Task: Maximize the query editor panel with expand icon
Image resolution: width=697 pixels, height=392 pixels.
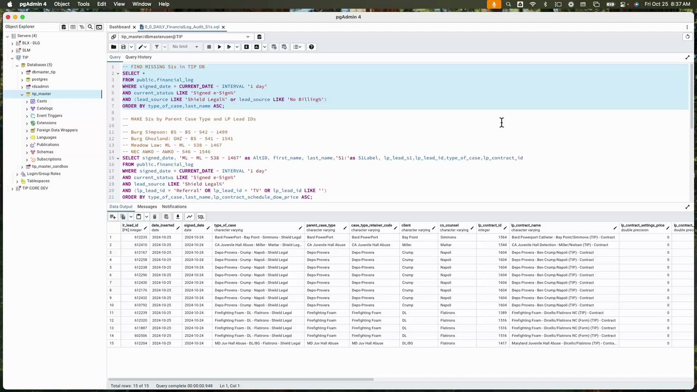Action: (x=687, y=57)
